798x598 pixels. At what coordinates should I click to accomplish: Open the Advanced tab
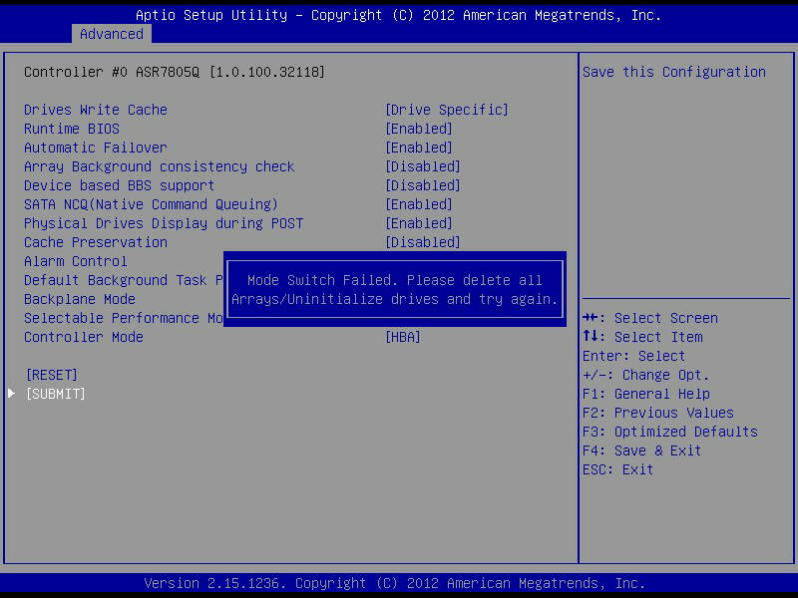tap(112, 34)
